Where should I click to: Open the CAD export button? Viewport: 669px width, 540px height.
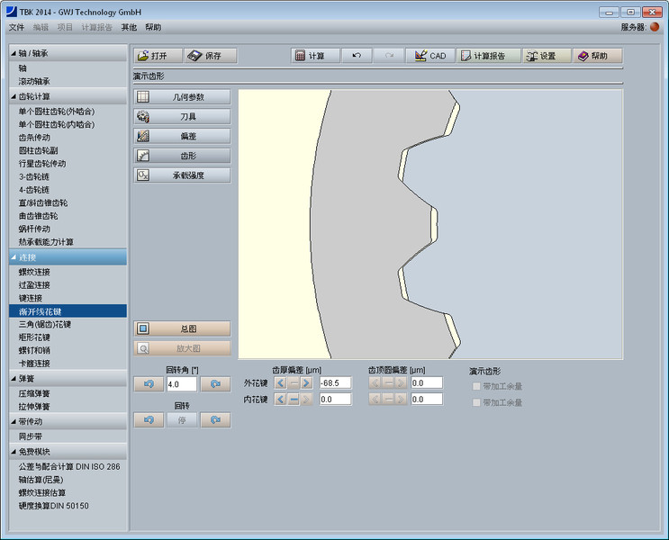430,56
